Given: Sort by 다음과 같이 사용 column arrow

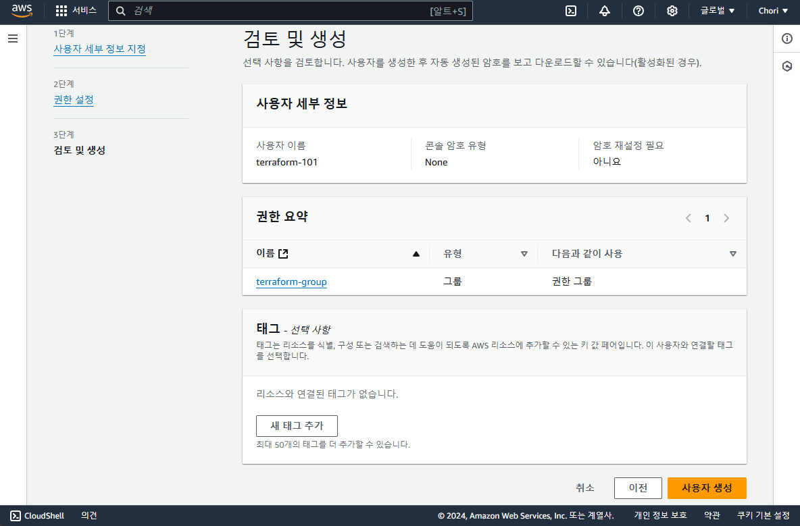Looking at the screenshot, I should click(732, 254).
